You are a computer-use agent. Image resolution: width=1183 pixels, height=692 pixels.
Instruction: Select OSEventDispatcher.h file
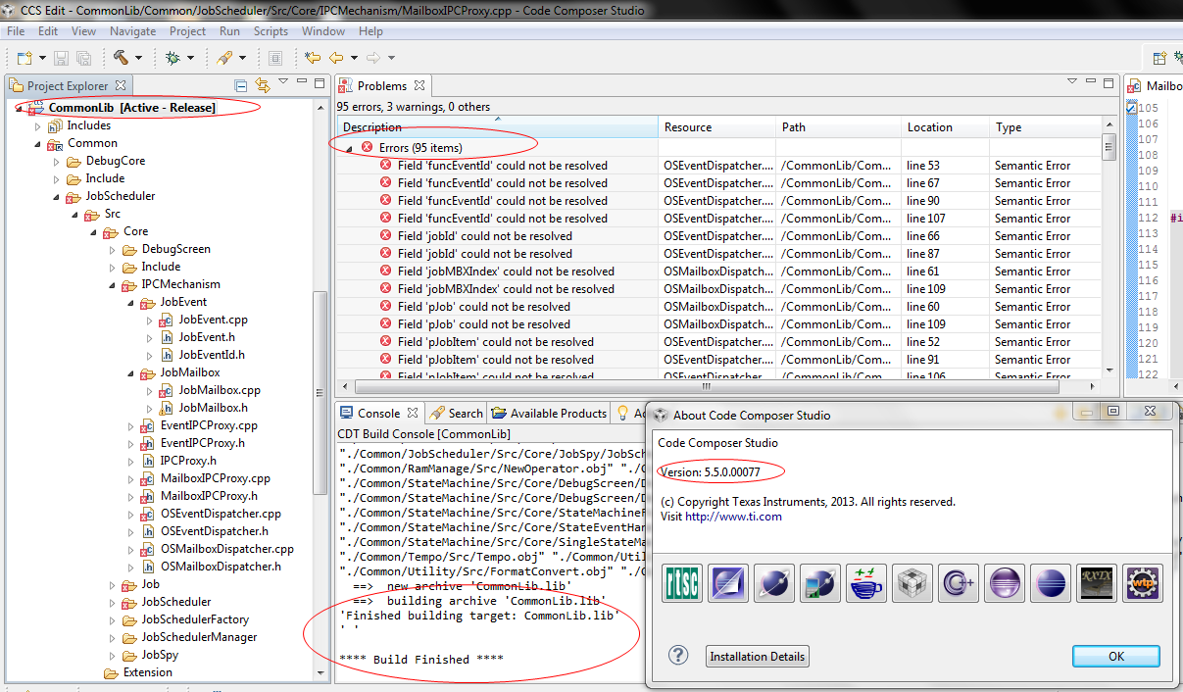(x=215, y=531)
